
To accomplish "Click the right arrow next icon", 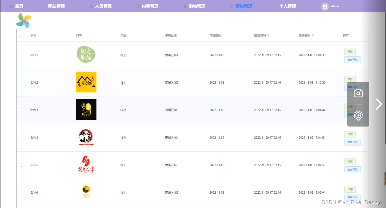I will (379, 104).
